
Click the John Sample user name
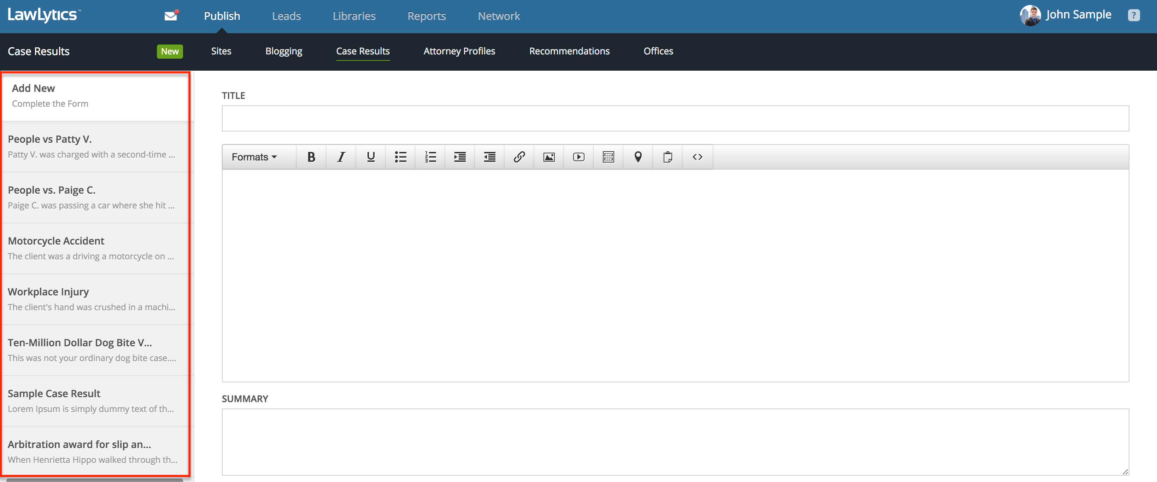tap(1078, 15)
